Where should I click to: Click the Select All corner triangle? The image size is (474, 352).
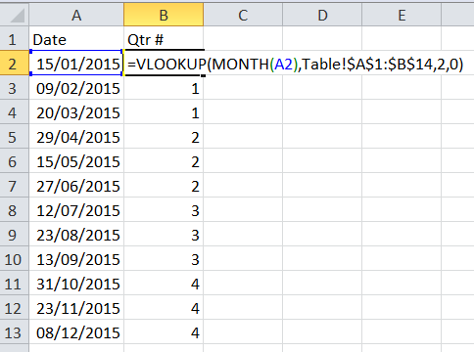click(18, 16)
